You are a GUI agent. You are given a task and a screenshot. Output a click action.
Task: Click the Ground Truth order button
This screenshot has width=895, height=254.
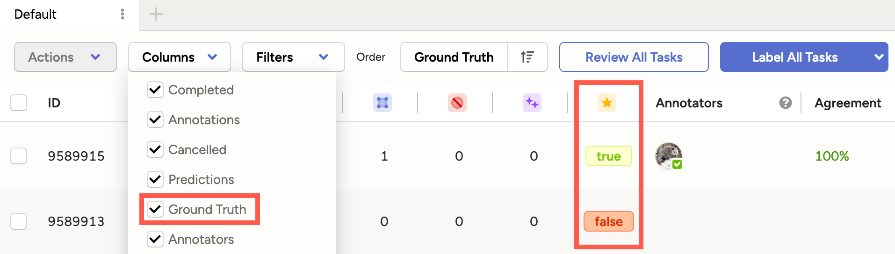[x=454, y=57]
